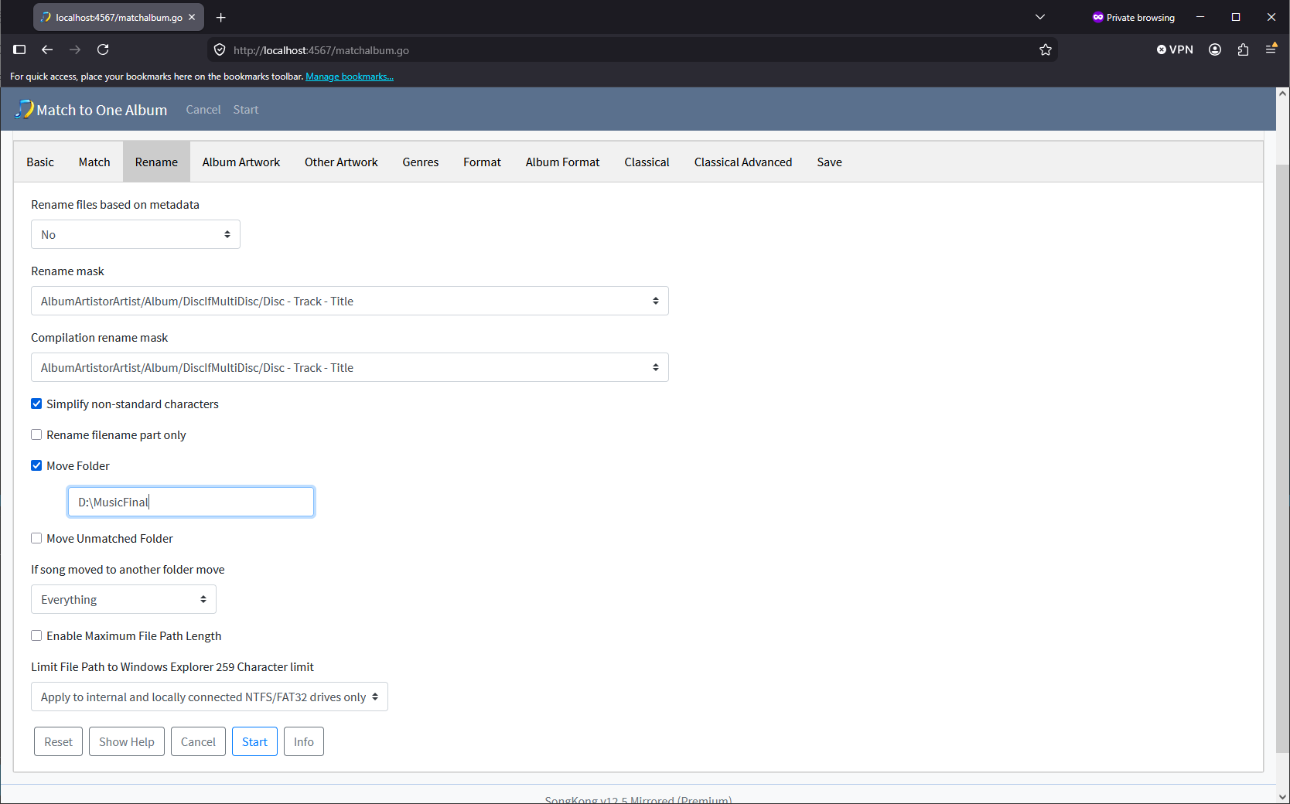Open the Everything move option dropdown
The height and width of the screenshot is (804, 1290).
[x=124, y=599]
